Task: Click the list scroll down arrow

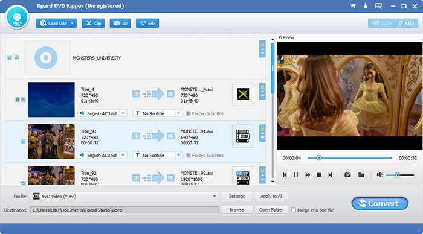Action: coord(273,182)
